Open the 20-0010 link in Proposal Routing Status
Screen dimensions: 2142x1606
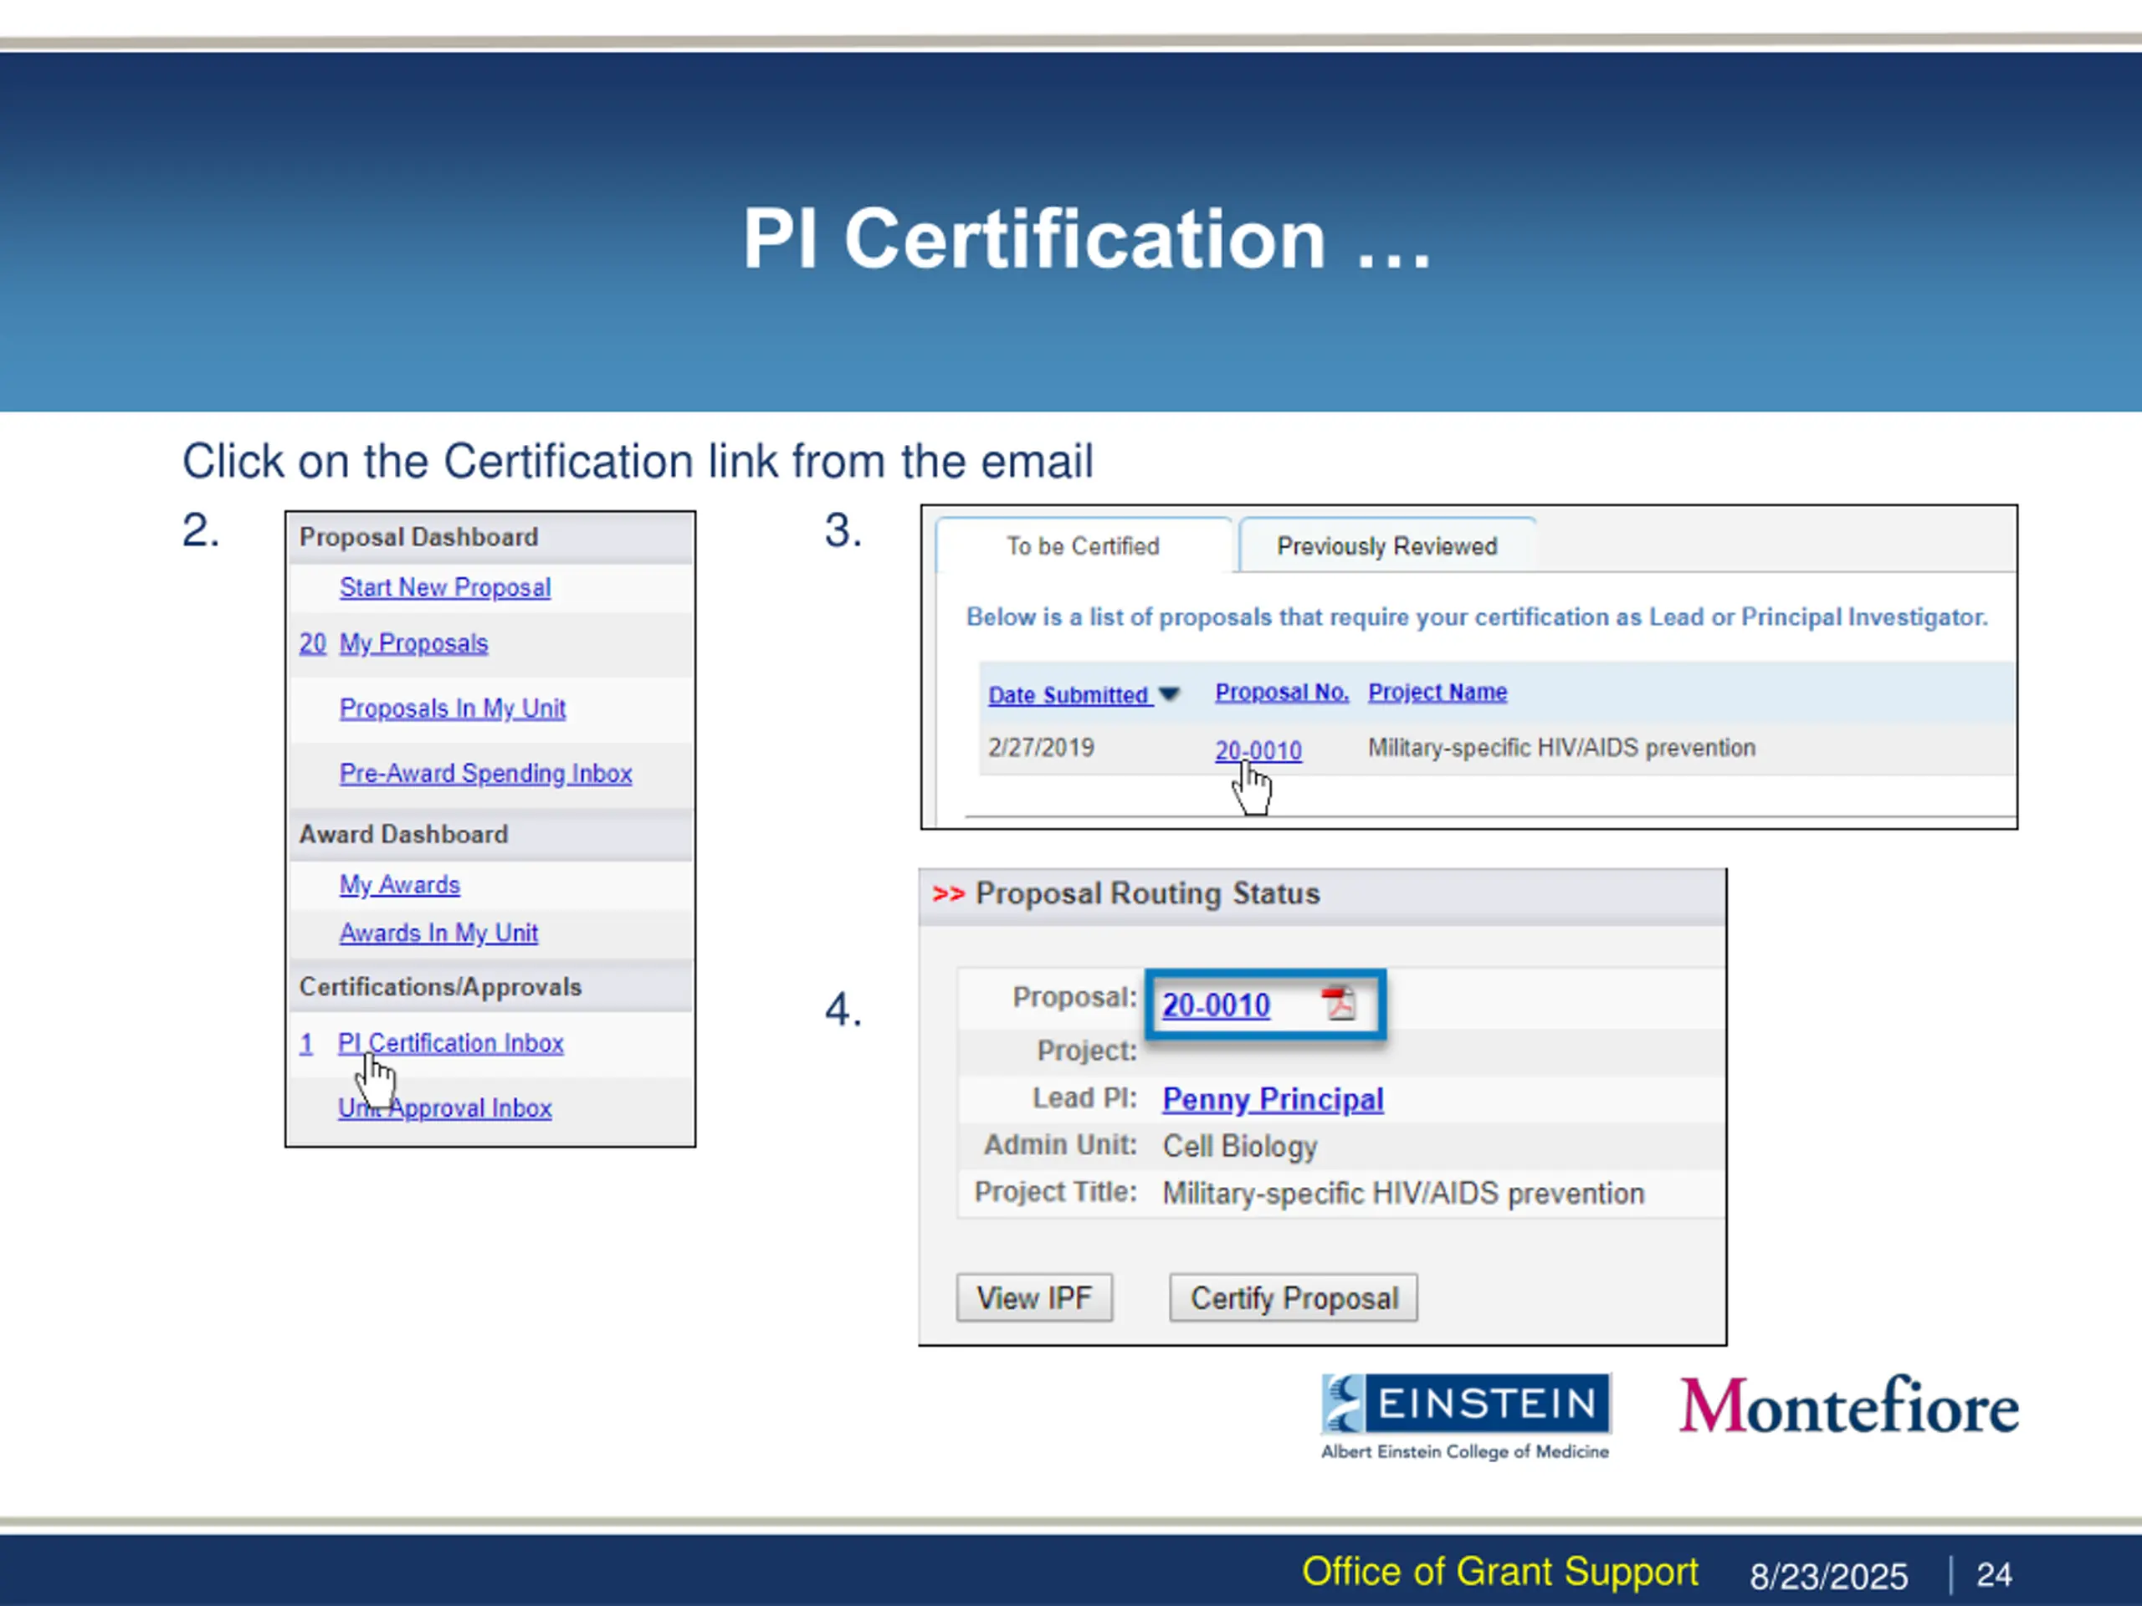pyautogui.click(x=1215, y=1005)
